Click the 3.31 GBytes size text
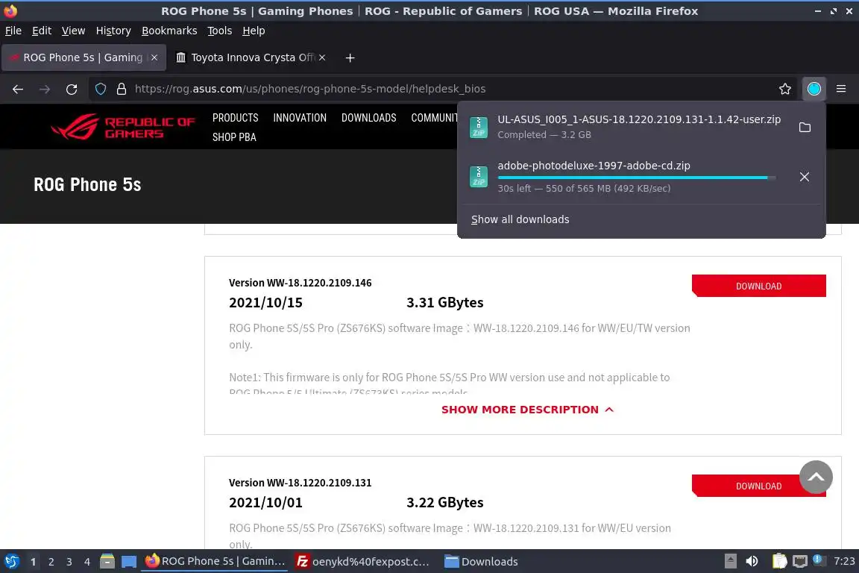This screenshot has height=573, width=859. [445, 302]
